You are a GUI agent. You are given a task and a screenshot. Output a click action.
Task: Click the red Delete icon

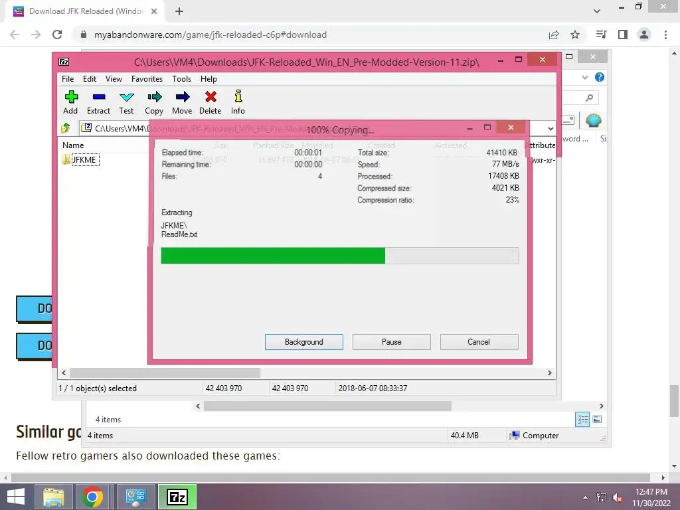click(211, 102)
